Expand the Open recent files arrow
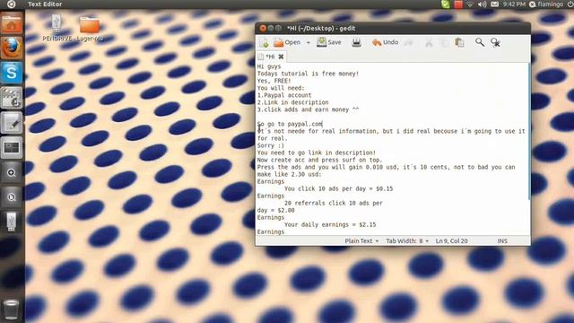This screenshot has width=574, height=323. (309, 43)
